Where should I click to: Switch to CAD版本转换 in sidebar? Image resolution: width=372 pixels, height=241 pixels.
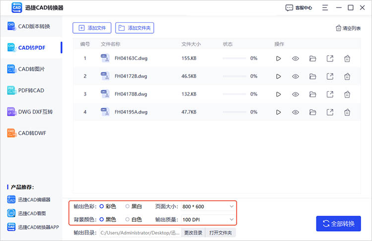pos(31,26)
